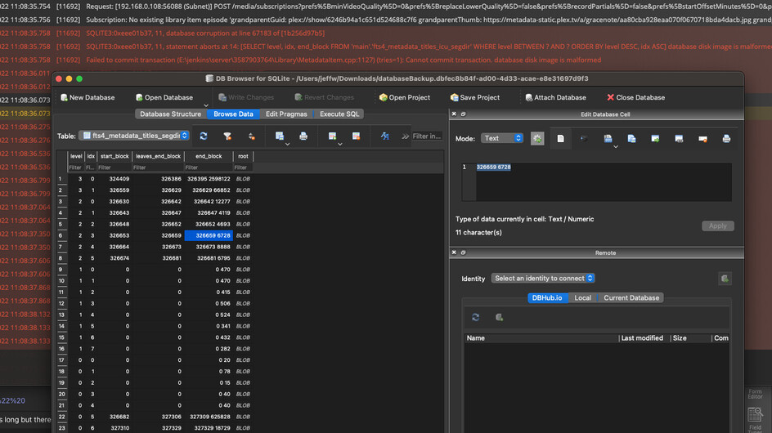The image size is (772, 433).
Task: Save the table as currently displayed
Action: point(279,136)
